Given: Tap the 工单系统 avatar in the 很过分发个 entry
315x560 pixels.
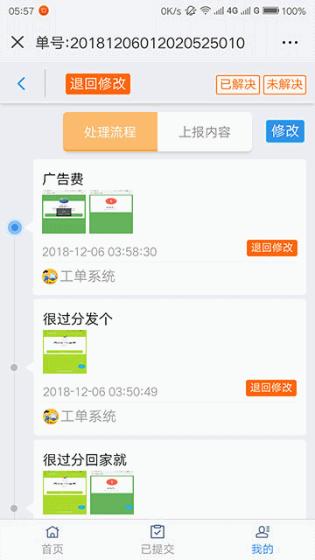Looking at the screenshot, I should [51, 416].
